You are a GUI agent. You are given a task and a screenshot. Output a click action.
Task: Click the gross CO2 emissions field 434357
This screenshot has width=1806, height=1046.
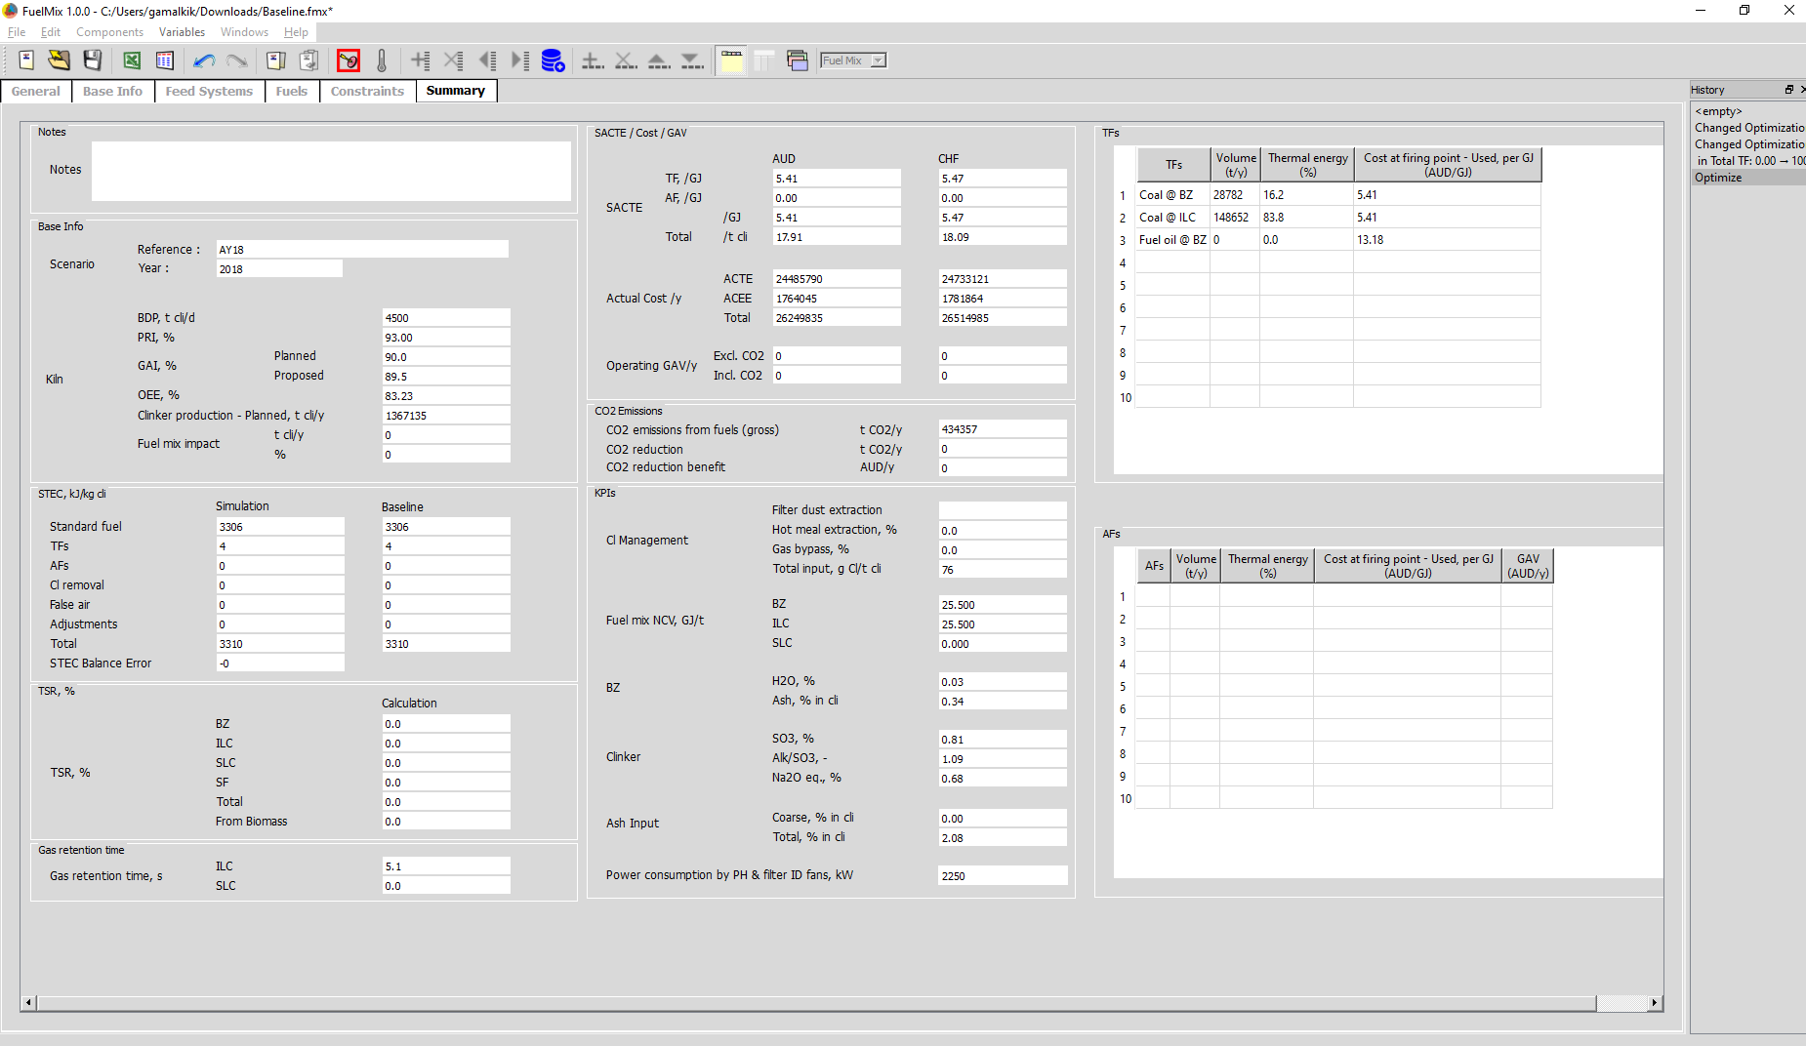coord(1003,429)
